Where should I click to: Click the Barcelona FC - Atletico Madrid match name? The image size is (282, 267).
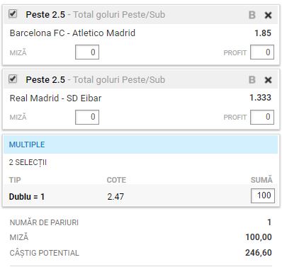[72, 33]
